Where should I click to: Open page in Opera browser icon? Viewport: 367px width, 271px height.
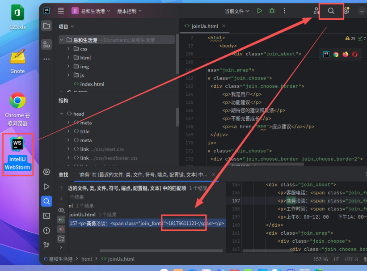click(x=355, y=55)
